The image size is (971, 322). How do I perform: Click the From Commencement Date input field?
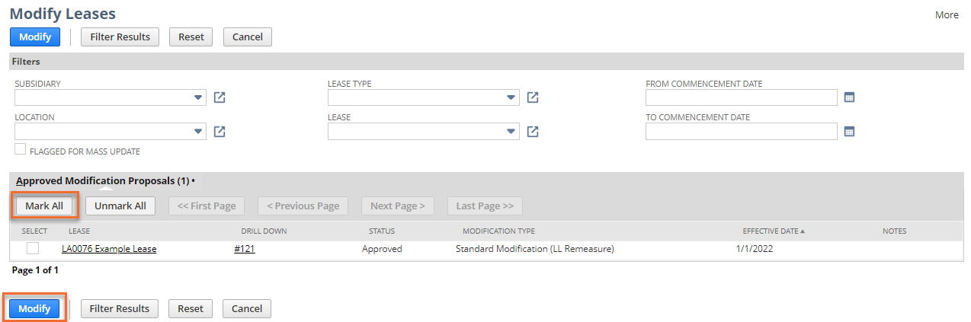click(x=741, y=97)
